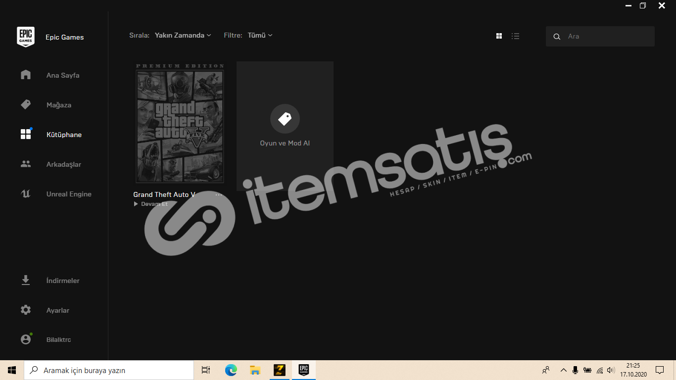Go to Ana Sayfa
Image resolution: width=676 pixels, height=380 pixels.
[63, 75]
